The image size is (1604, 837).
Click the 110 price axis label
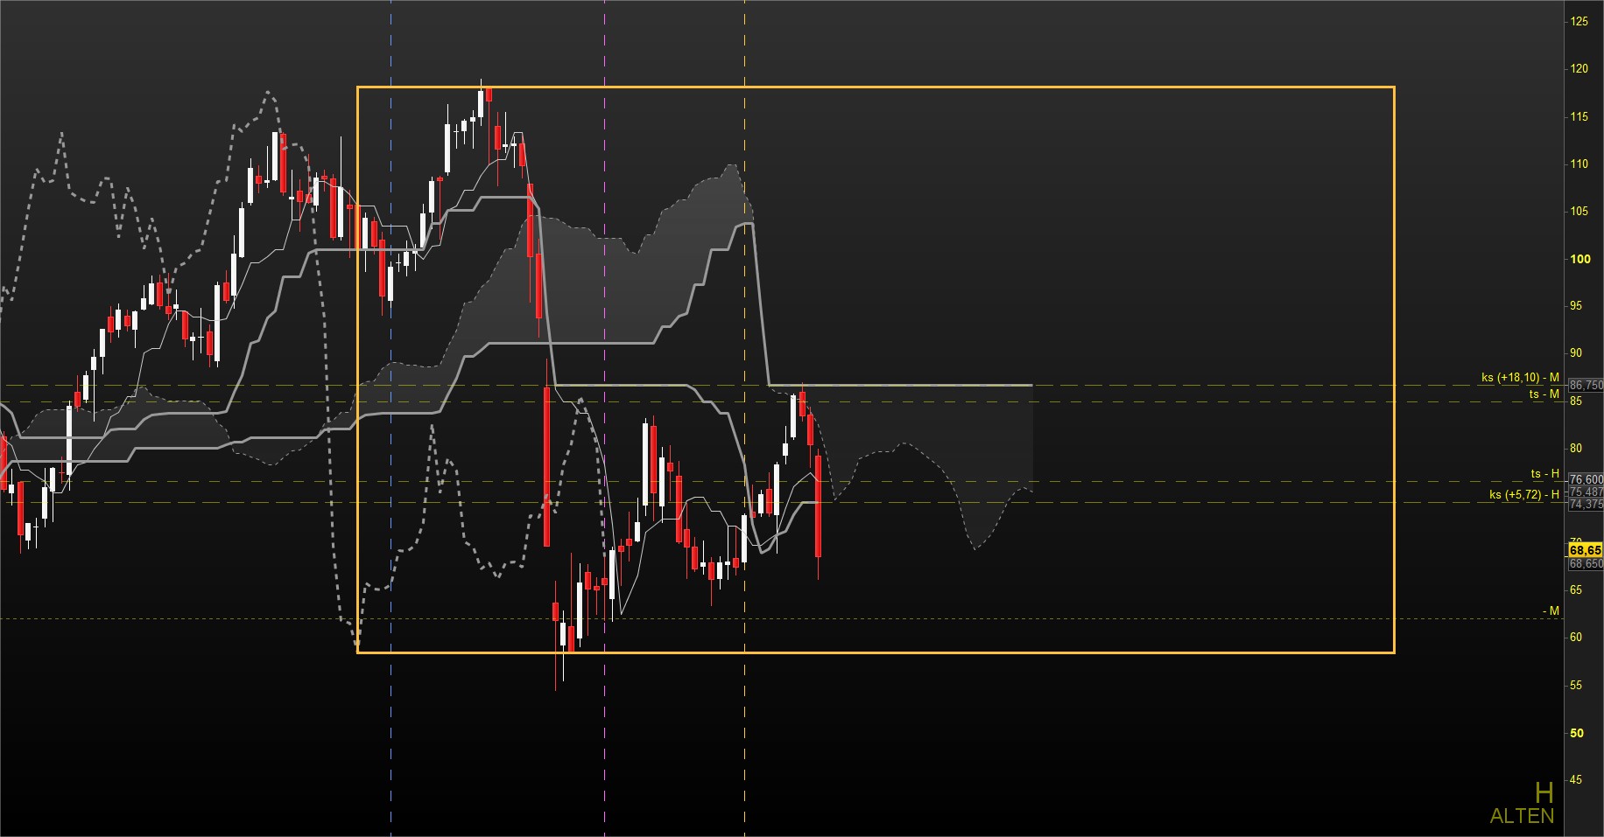point(1579,164)
